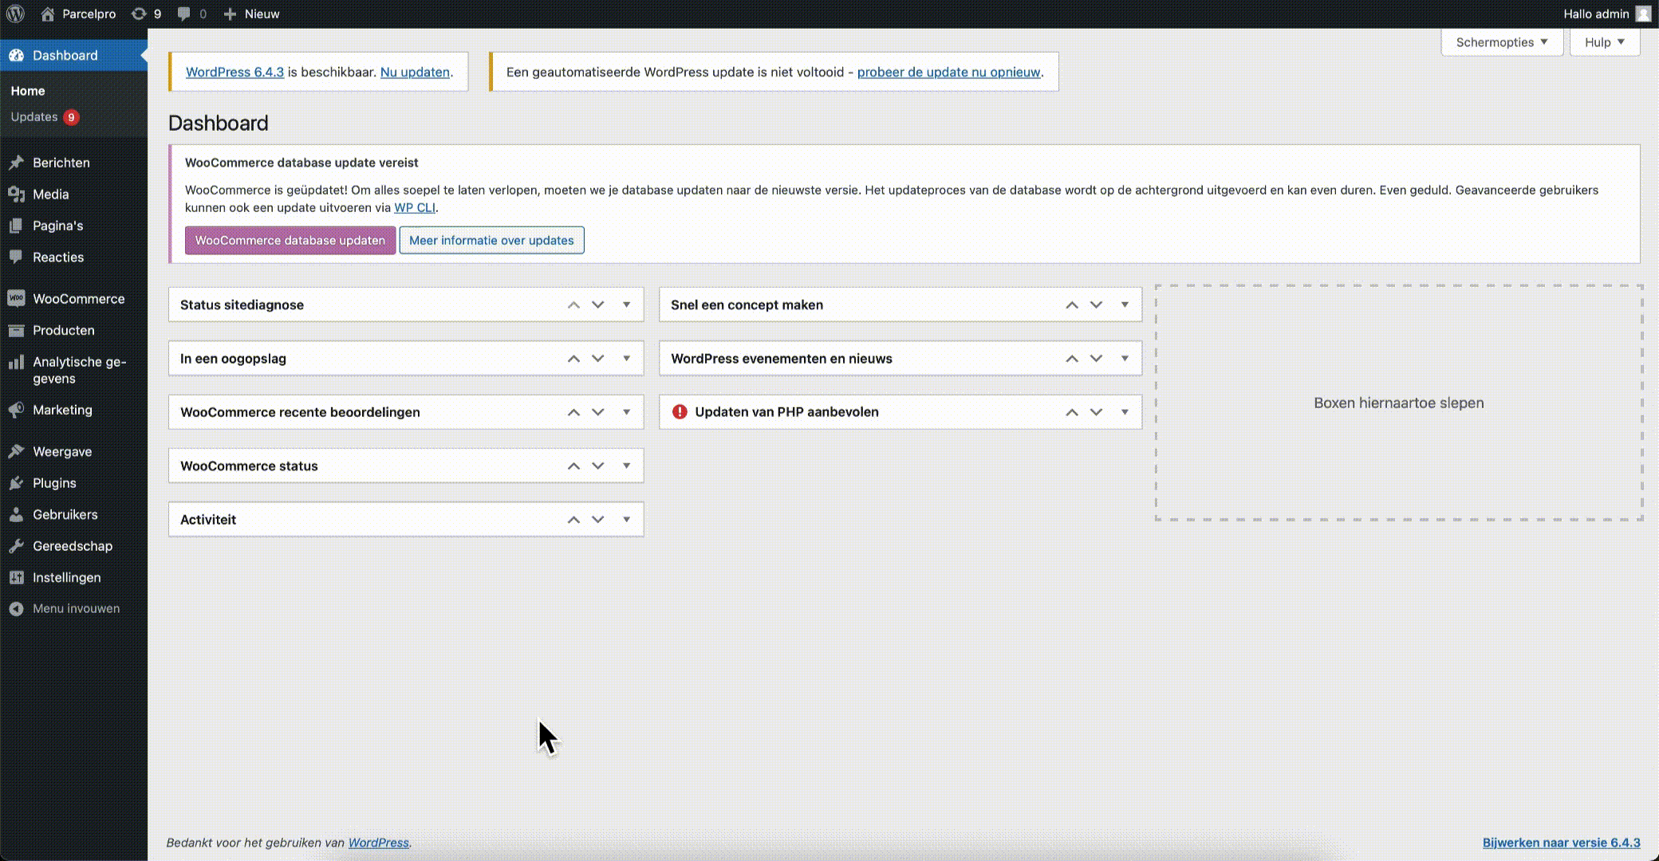Open the WP CLI link
Screen dimensions: 1659x861
pos(415,207)
